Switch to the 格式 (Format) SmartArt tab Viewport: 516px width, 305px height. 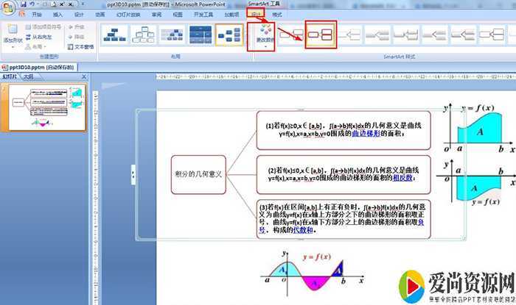point(276,14)
